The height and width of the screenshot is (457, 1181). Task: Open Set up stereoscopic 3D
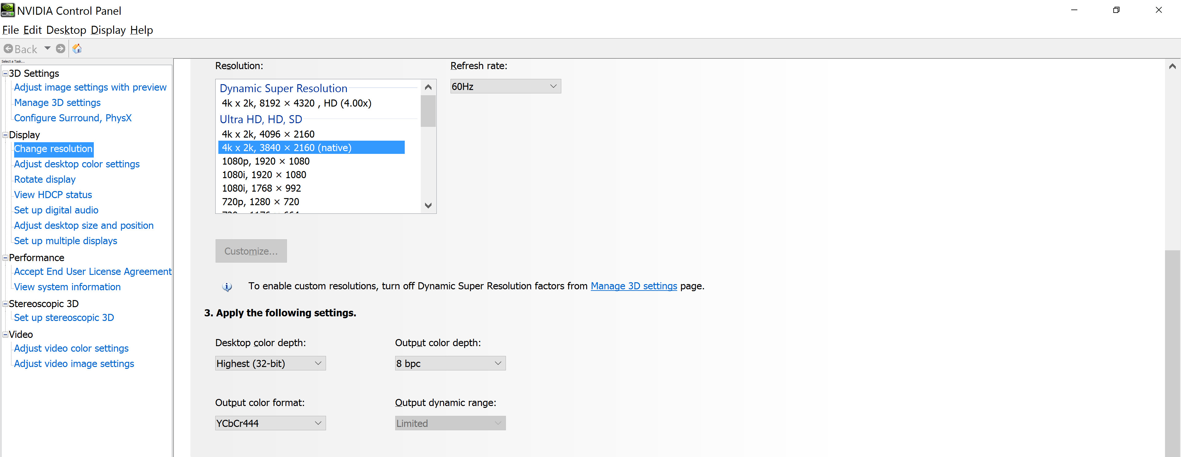64,318
